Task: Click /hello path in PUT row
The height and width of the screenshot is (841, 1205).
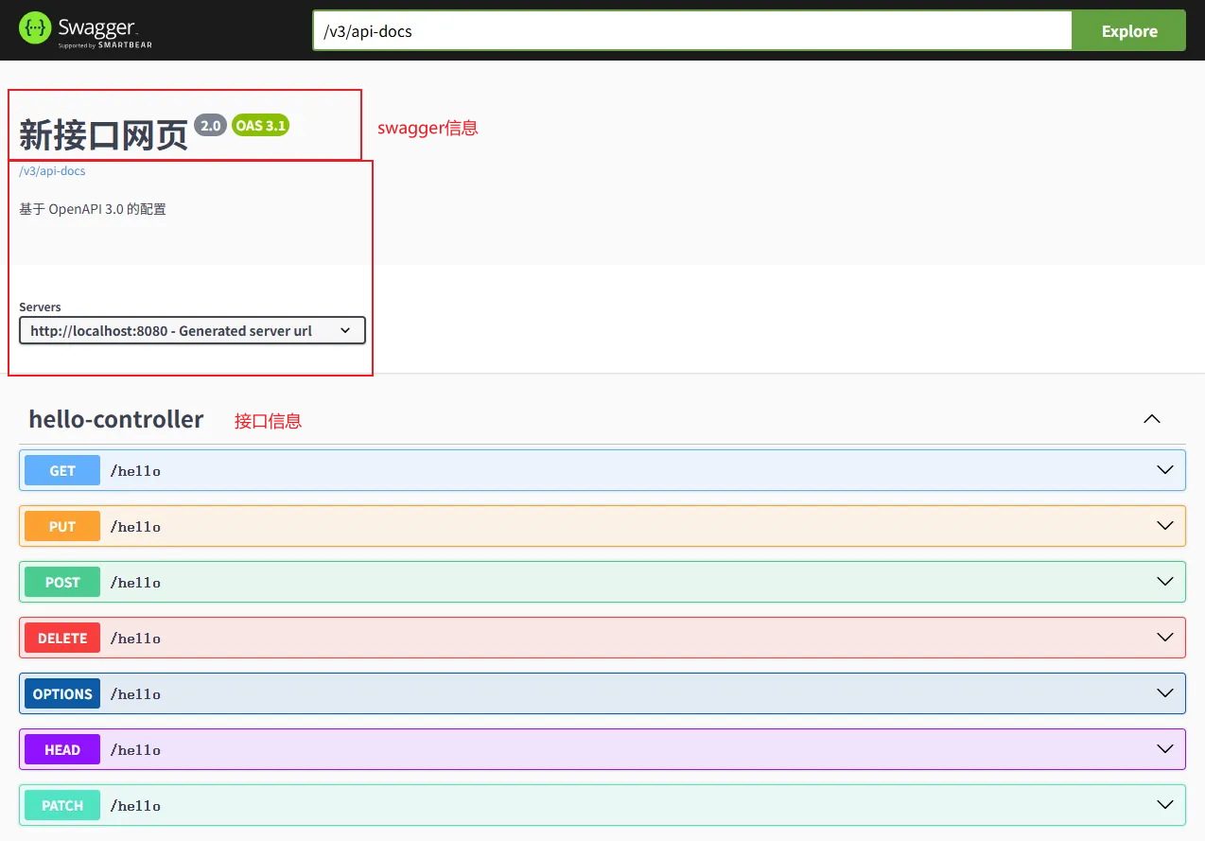Action: pos(135,527)
